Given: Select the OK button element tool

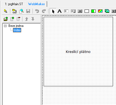Looking at the screenshot, I should pos(80,11).
